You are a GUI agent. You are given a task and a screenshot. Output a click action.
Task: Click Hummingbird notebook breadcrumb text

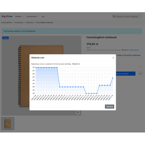[45, 22]
